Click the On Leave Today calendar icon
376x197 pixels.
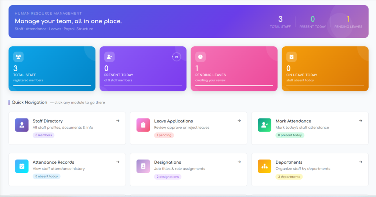point(292,57)
